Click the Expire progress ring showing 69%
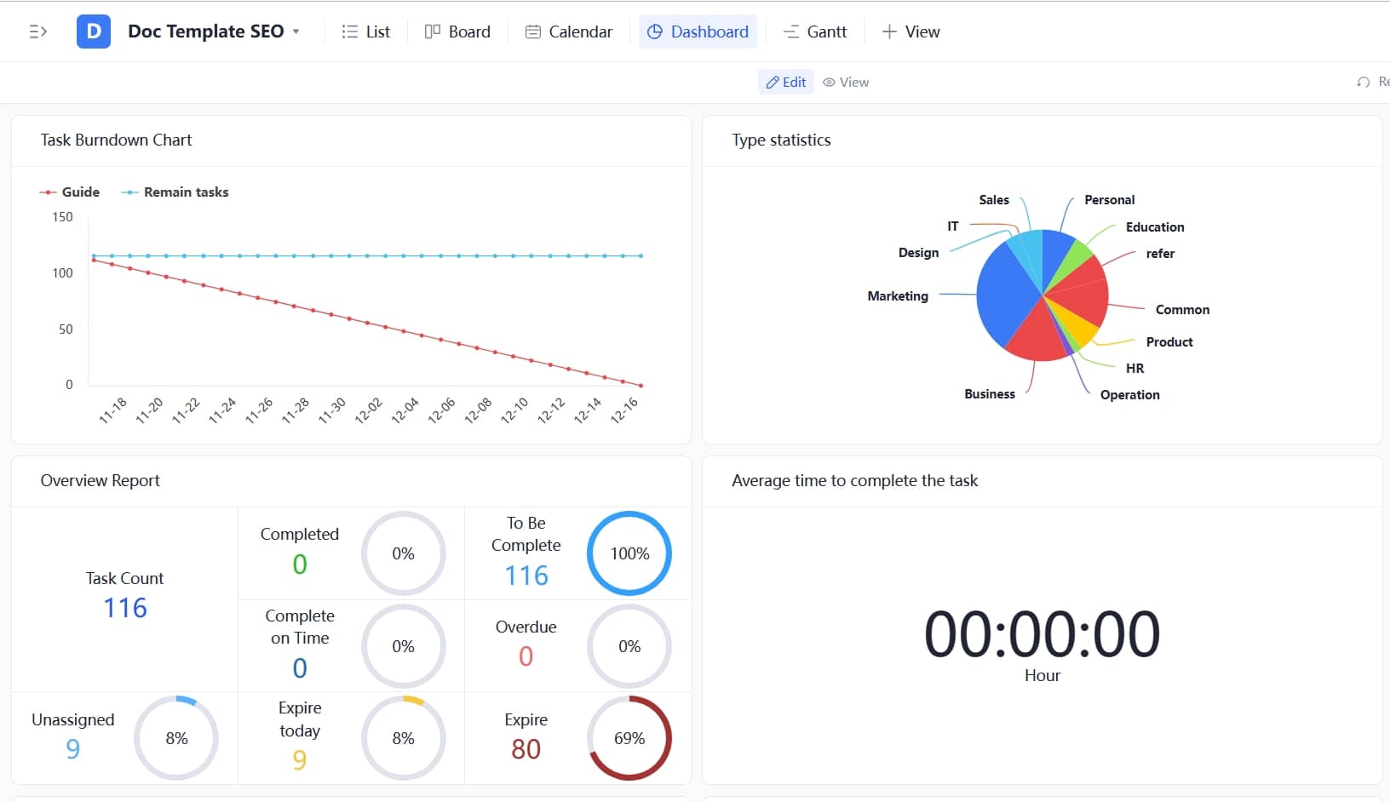Viewport: 1390px width, 802px height. [629, 738]
